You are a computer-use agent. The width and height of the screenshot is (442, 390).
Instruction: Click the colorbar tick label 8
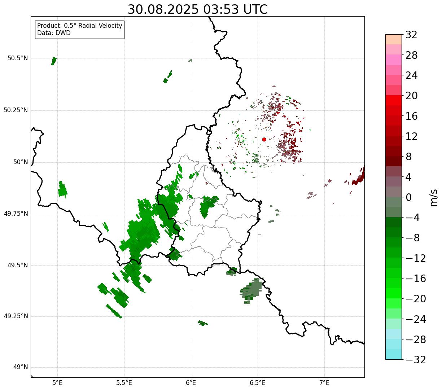coord(408,157)
